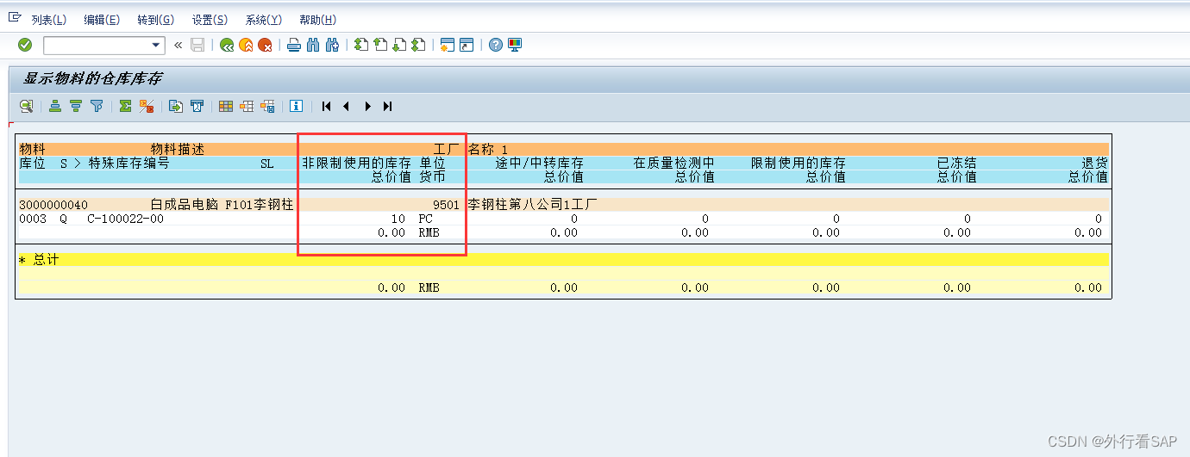
Task: Select material number 3000000040
Action: pyautogui.click(x=53, y=205)
